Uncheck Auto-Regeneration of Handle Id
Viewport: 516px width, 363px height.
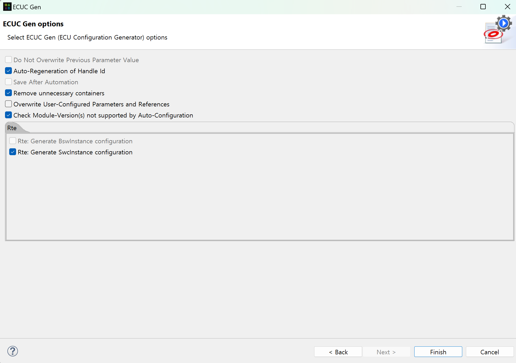[8, 71]
